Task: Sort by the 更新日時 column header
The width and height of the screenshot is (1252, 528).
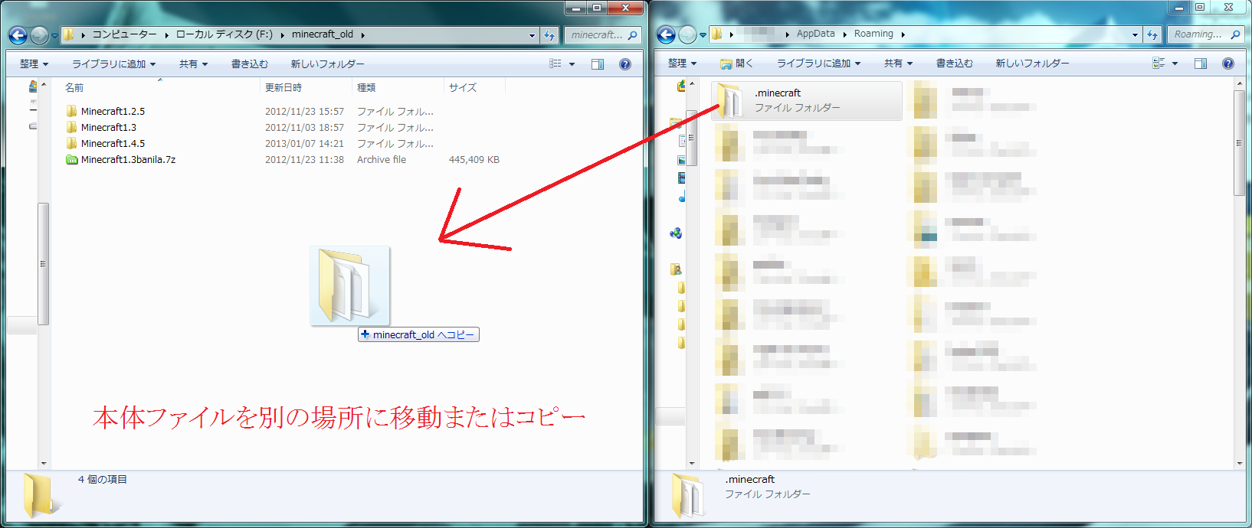Action: pos(306,87)
